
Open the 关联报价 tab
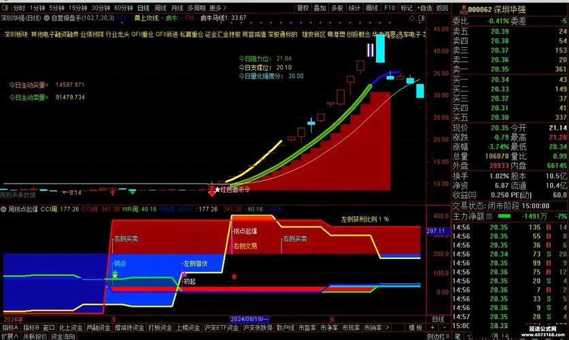(35, 337)
